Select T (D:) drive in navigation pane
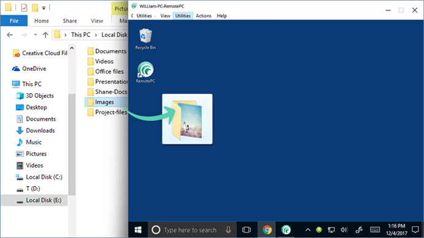The image size is (424, 238). click(x=28, y=188)
